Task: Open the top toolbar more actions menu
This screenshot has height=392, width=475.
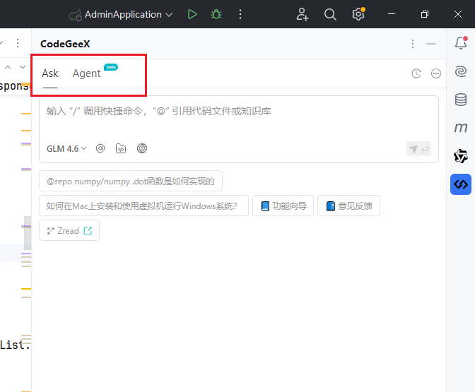Action: pyautogui.click(x=240, y=14)
